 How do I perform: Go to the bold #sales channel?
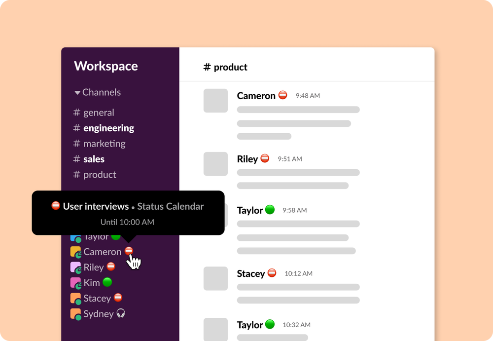[x=93, y=159]
